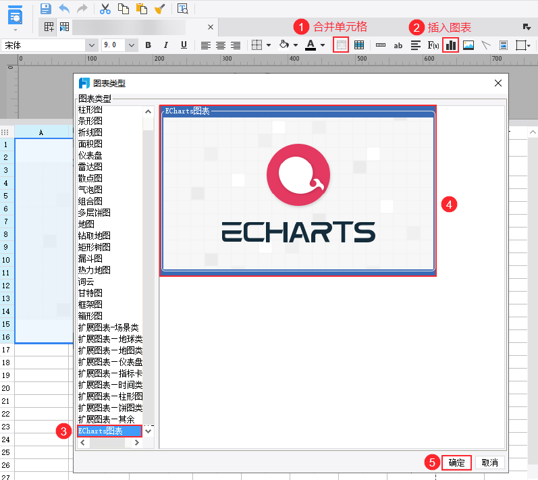Select 钻取地图 chart type
538x480 pixels.
95,236
